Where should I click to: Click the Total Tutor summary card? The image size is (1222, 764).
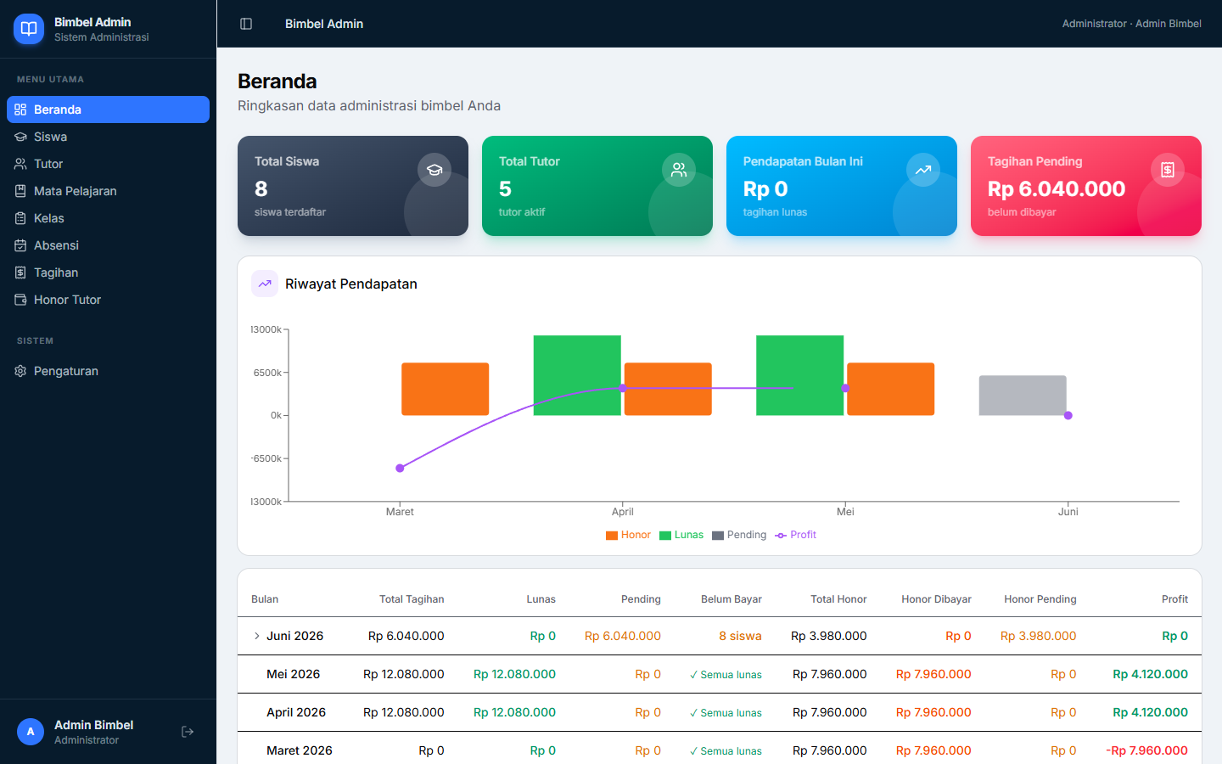(x=597, y=186)
